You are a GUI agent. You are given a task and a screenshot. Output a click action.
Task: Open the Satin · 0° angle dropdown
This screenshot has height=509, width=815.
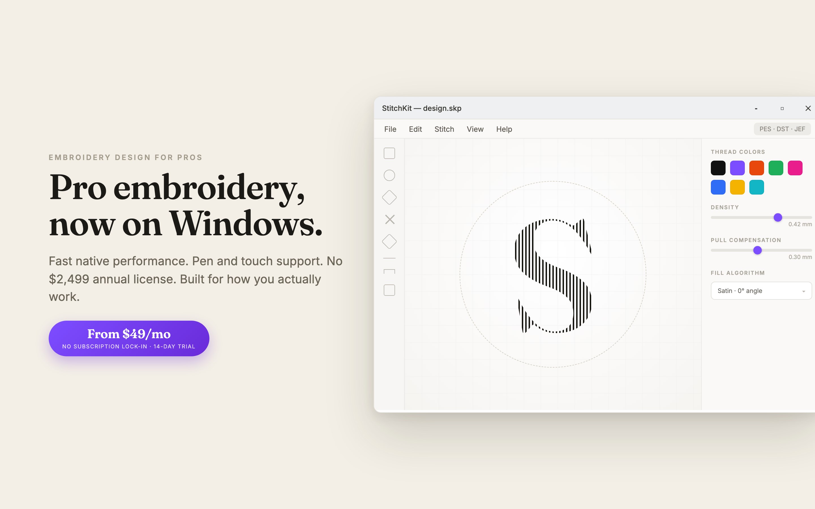point(761,290)
